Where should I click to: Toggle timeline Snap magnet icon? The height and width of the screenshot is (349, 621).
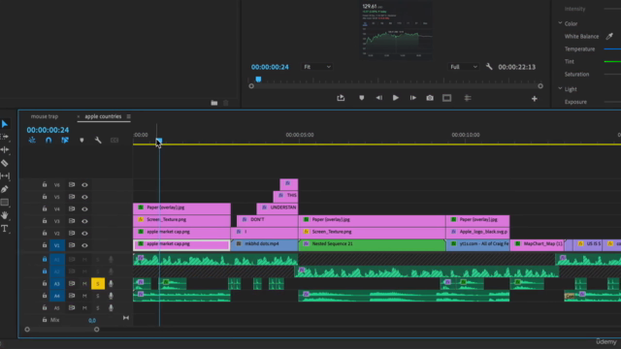[49, 140]
